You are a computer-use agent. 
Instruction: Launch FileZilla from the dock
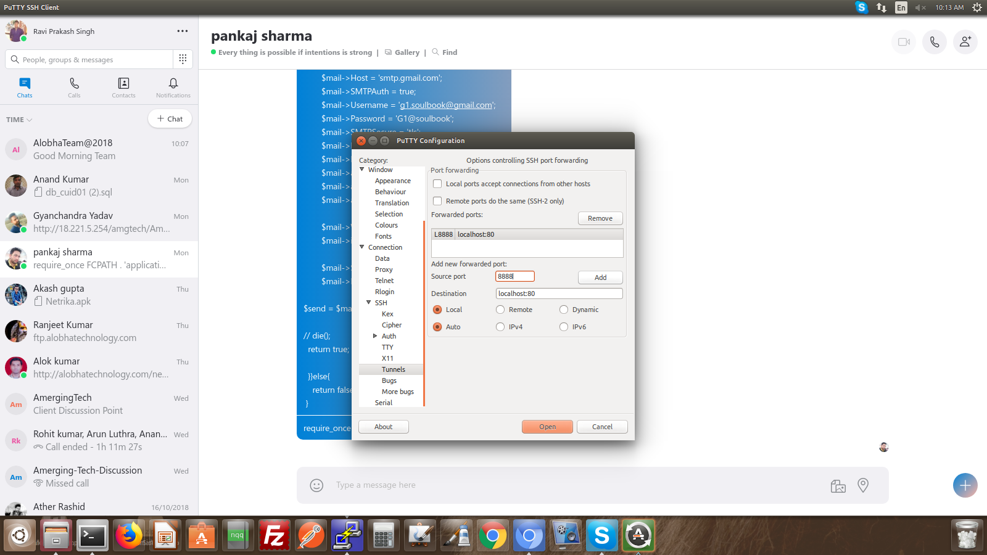tap(274, 535)
